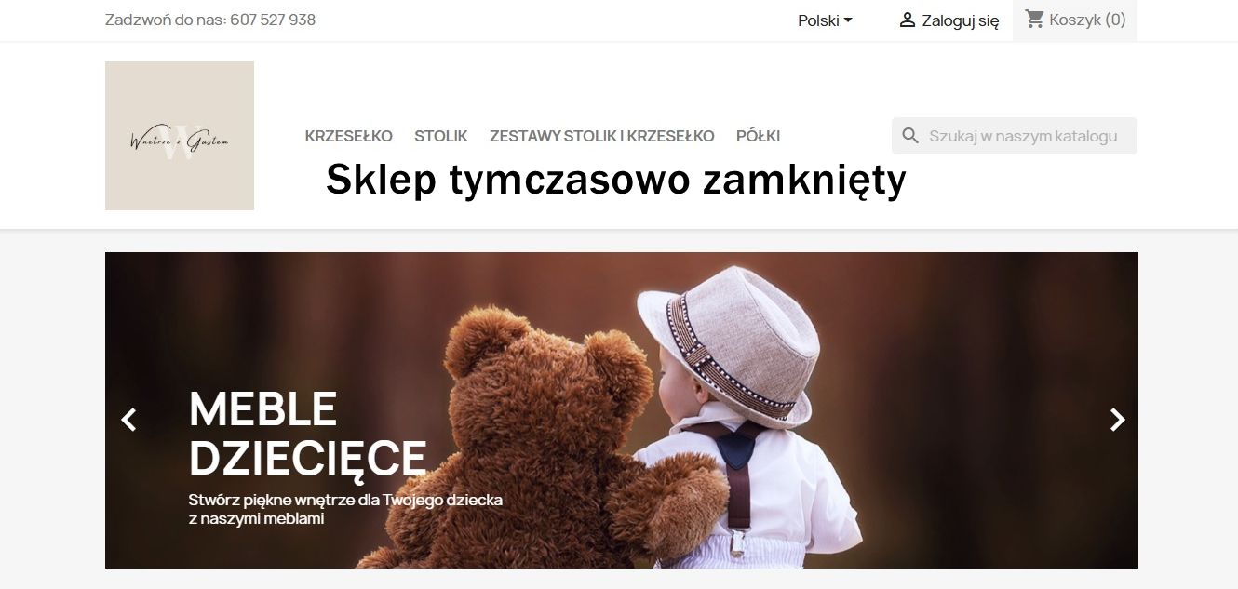Open the Polski language dropdown

click(825, 20)
